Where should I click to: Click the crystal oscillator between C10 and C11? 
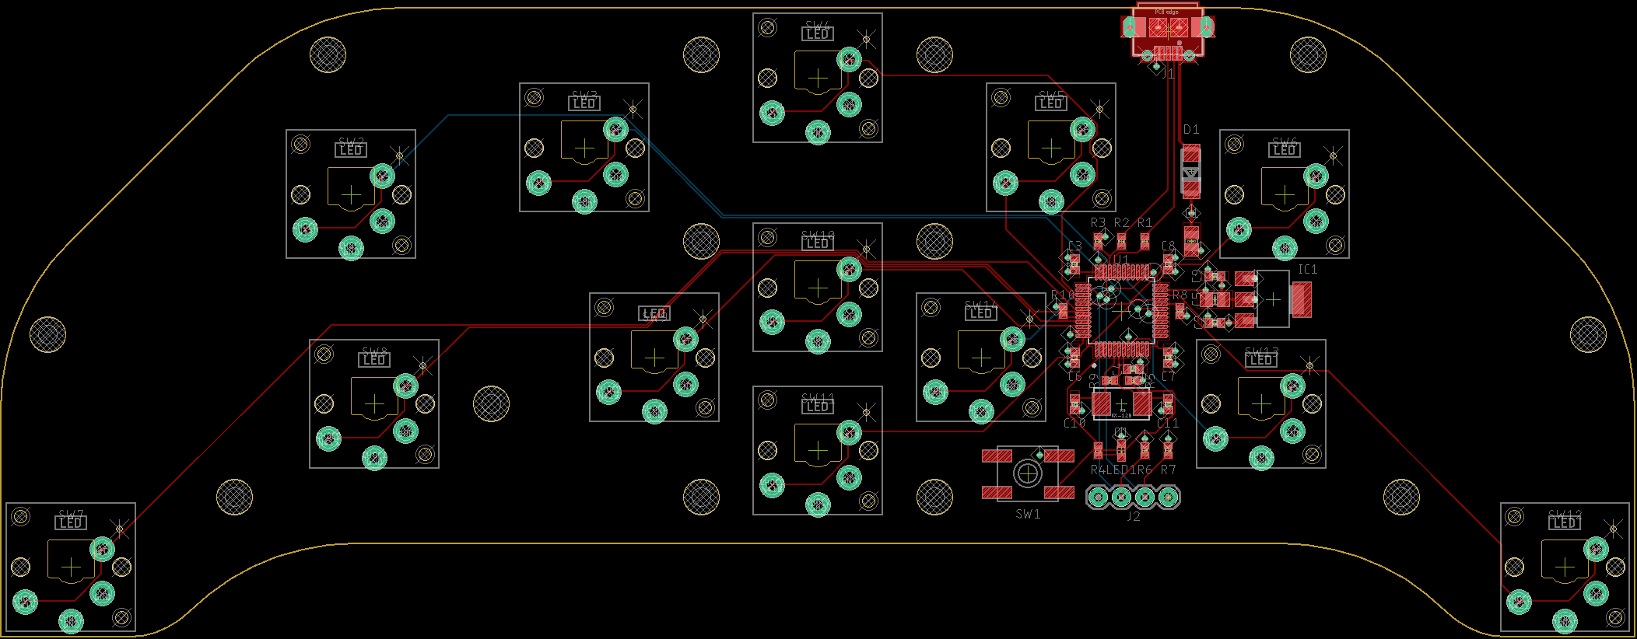click(x=1121, y=404)
